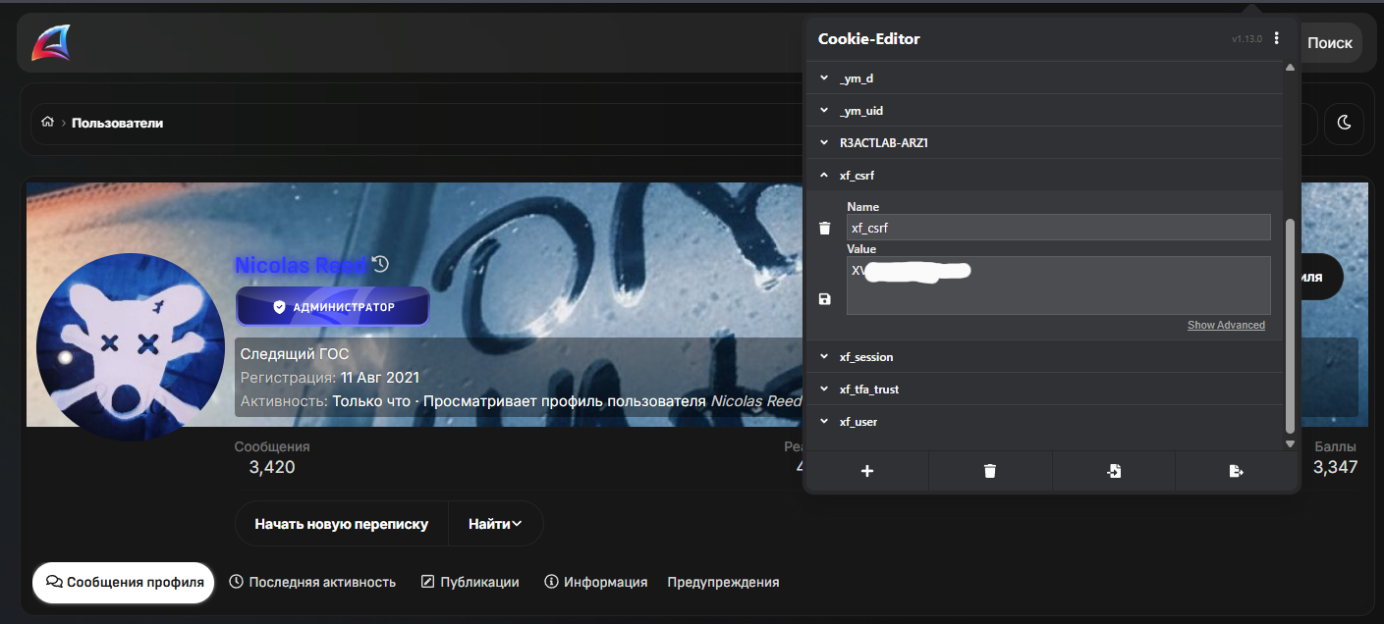Click the delete all cookies trash icon
The image size is (1384, 624).
(x=990, y=471)
